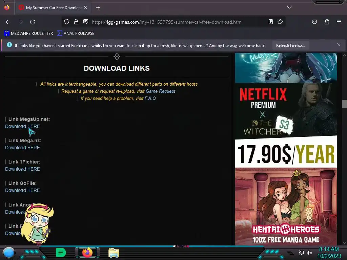Click Download HERE under Link GoFile
Image resolution: width=347 pixels, height=260 pixels.
[x=22, y=190]
